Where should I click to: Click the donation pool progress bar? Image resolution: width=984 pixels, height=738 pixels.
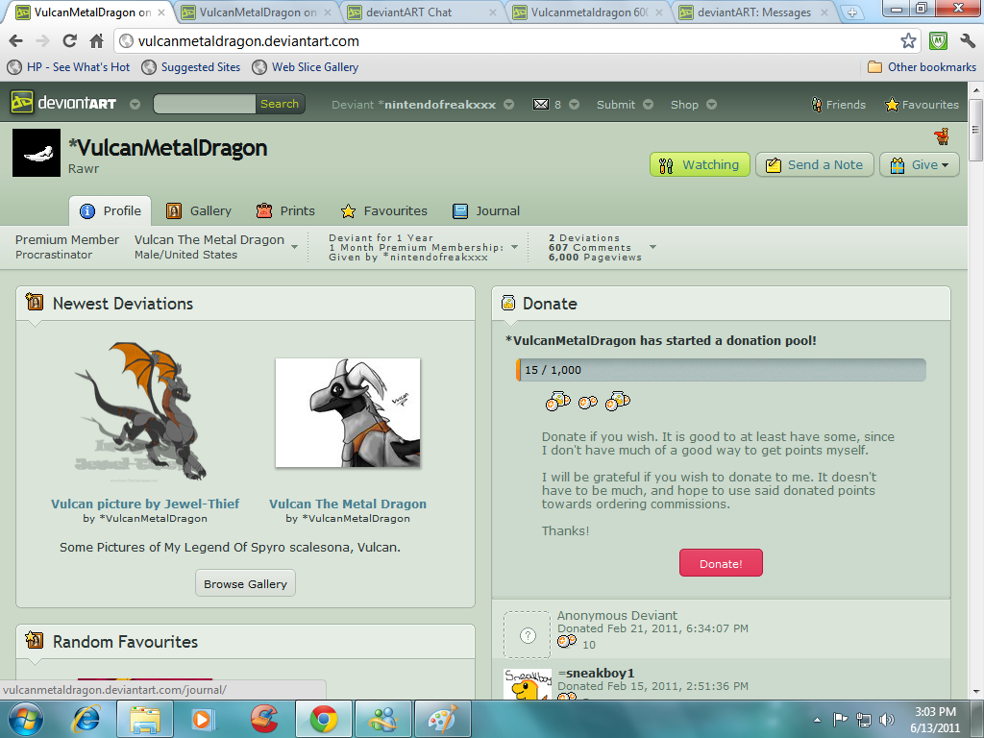click(721, 370)
